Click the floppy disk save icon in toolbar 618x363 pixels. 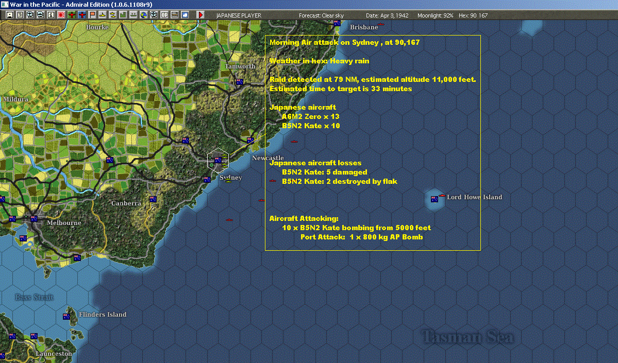[x=10, y=15]
